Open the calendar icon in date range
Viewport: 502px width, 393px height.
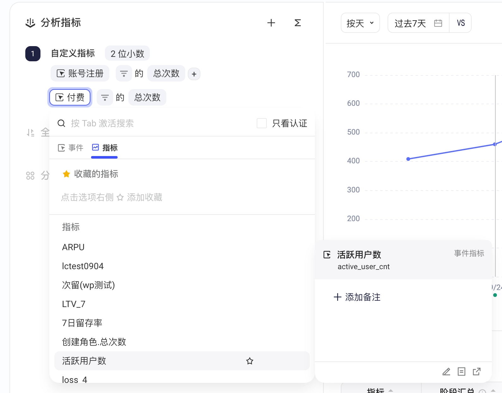click(x=438, y=23)
